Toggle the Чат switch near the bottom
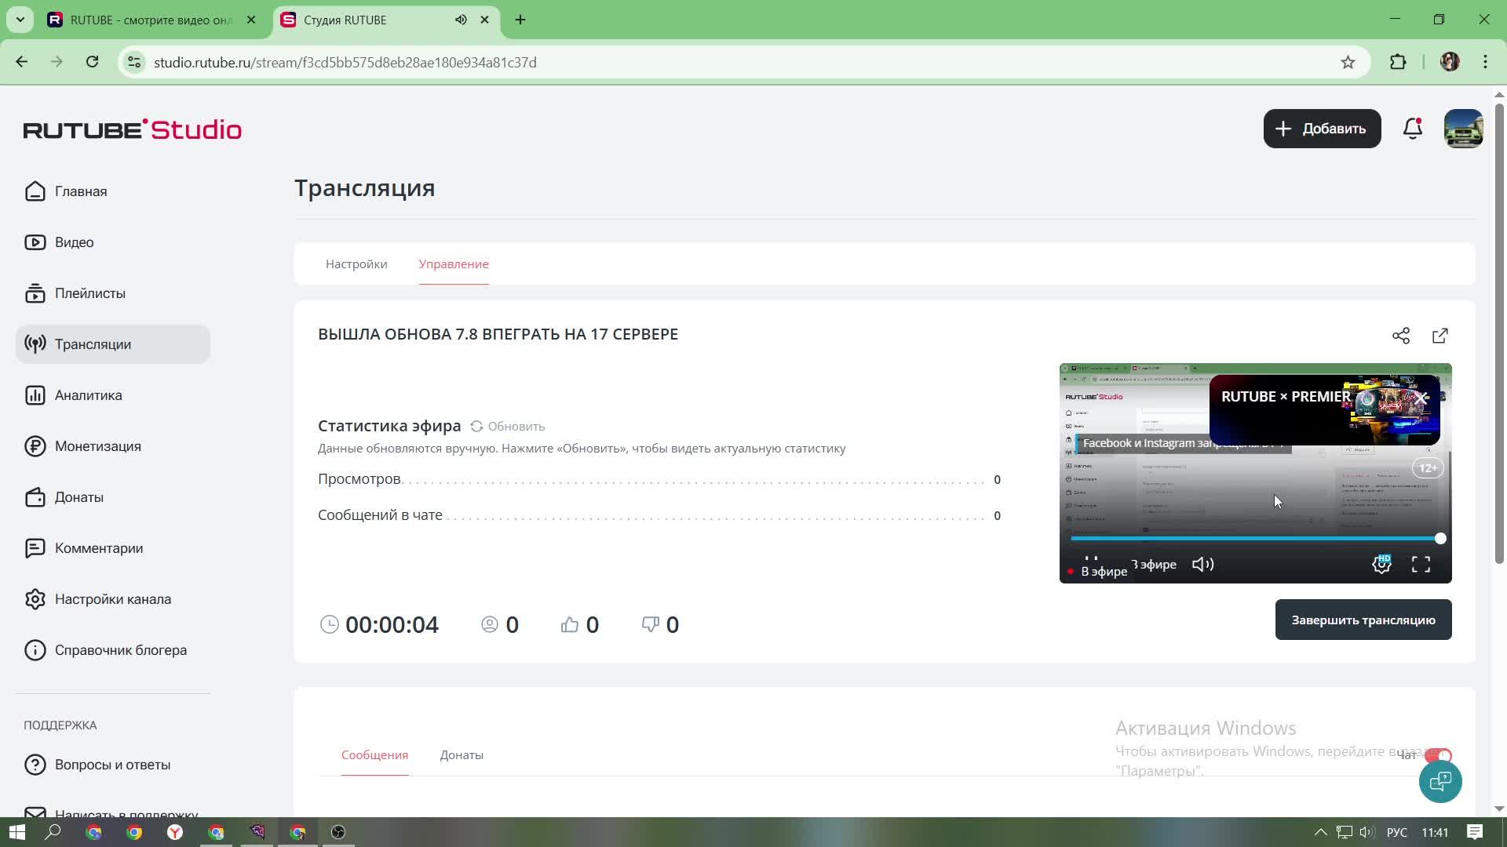 (1440, 755)
